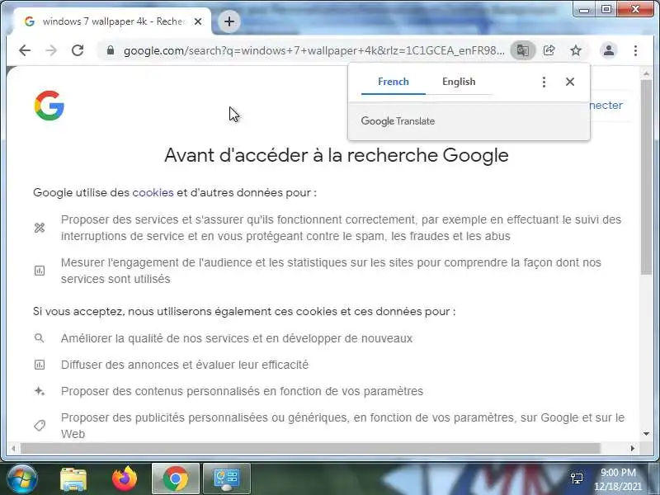Go back to the previous page
Screen dimensions: 660x495
coord(25,50)
